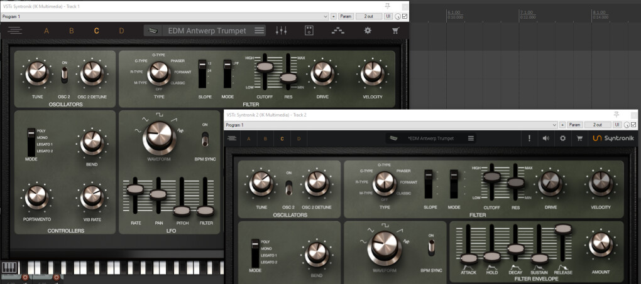Screen dimensions: 641x284
Task: Flip the filter SLOPE switch in Syntronik 2
Action: (429, 184)
